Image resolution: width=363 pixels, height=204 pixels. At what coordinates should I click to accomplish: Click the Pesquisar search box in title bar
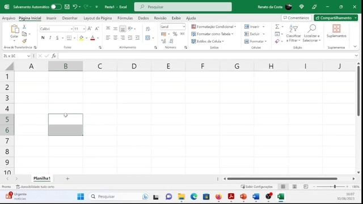coord(183,7)
